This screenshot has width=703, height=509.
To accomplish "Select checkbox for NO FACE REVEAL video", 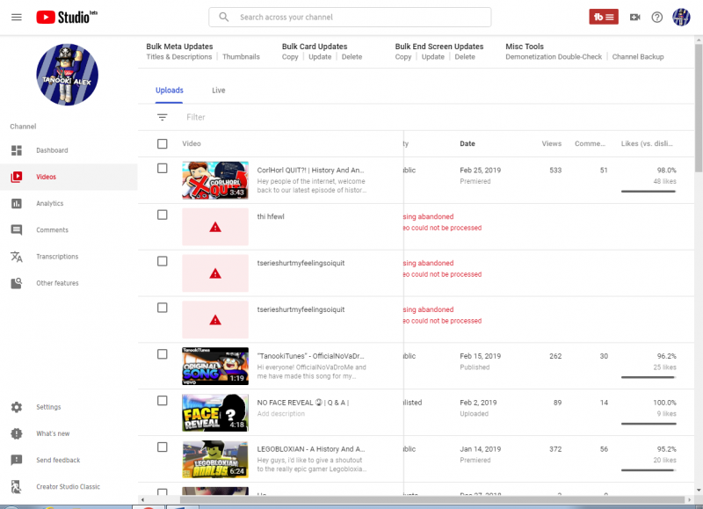I will click(x=162, y=401).
